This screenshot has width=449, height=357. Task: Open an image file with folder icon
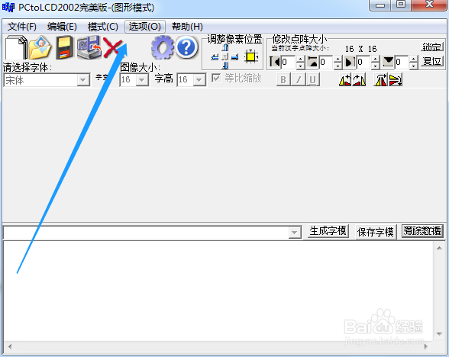click(x=40, y=47)
